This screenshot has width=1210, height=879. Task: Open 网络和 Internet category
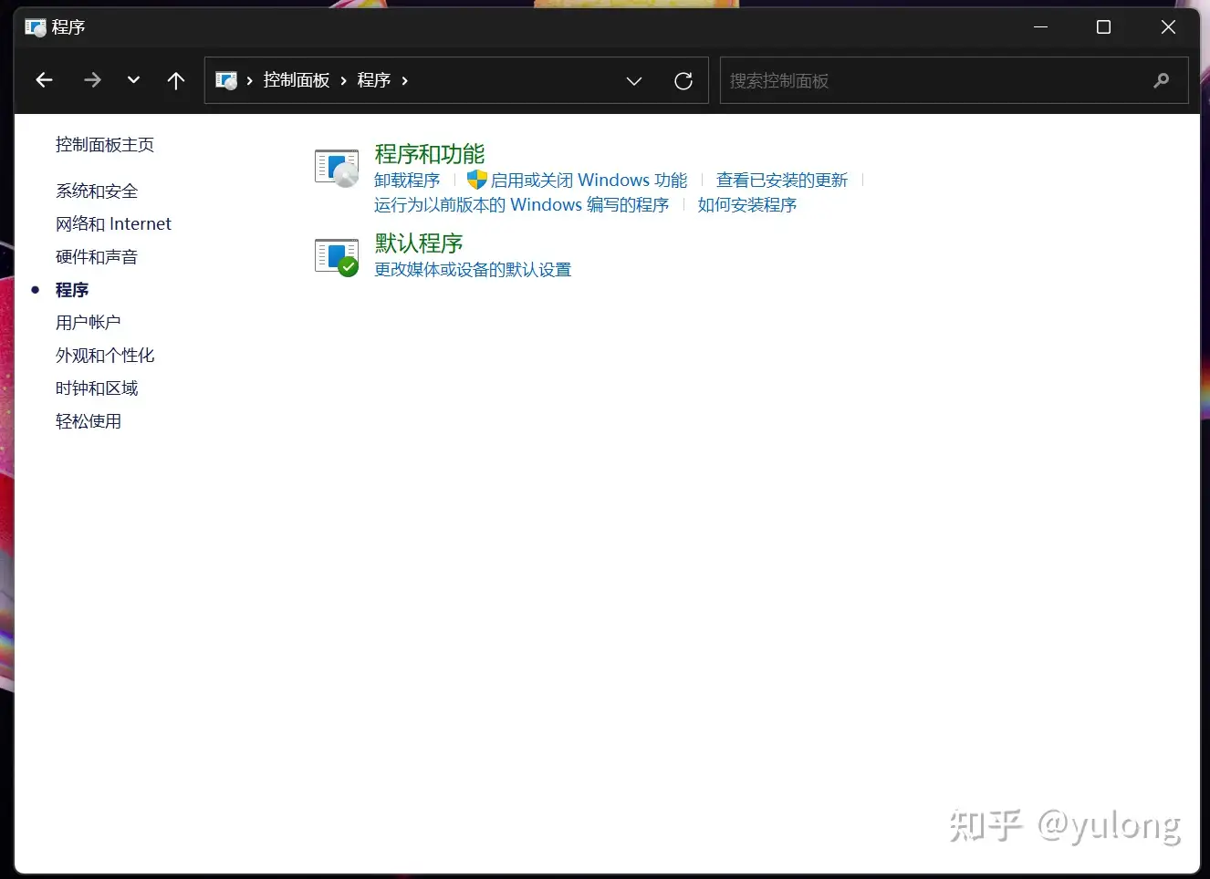113,223
